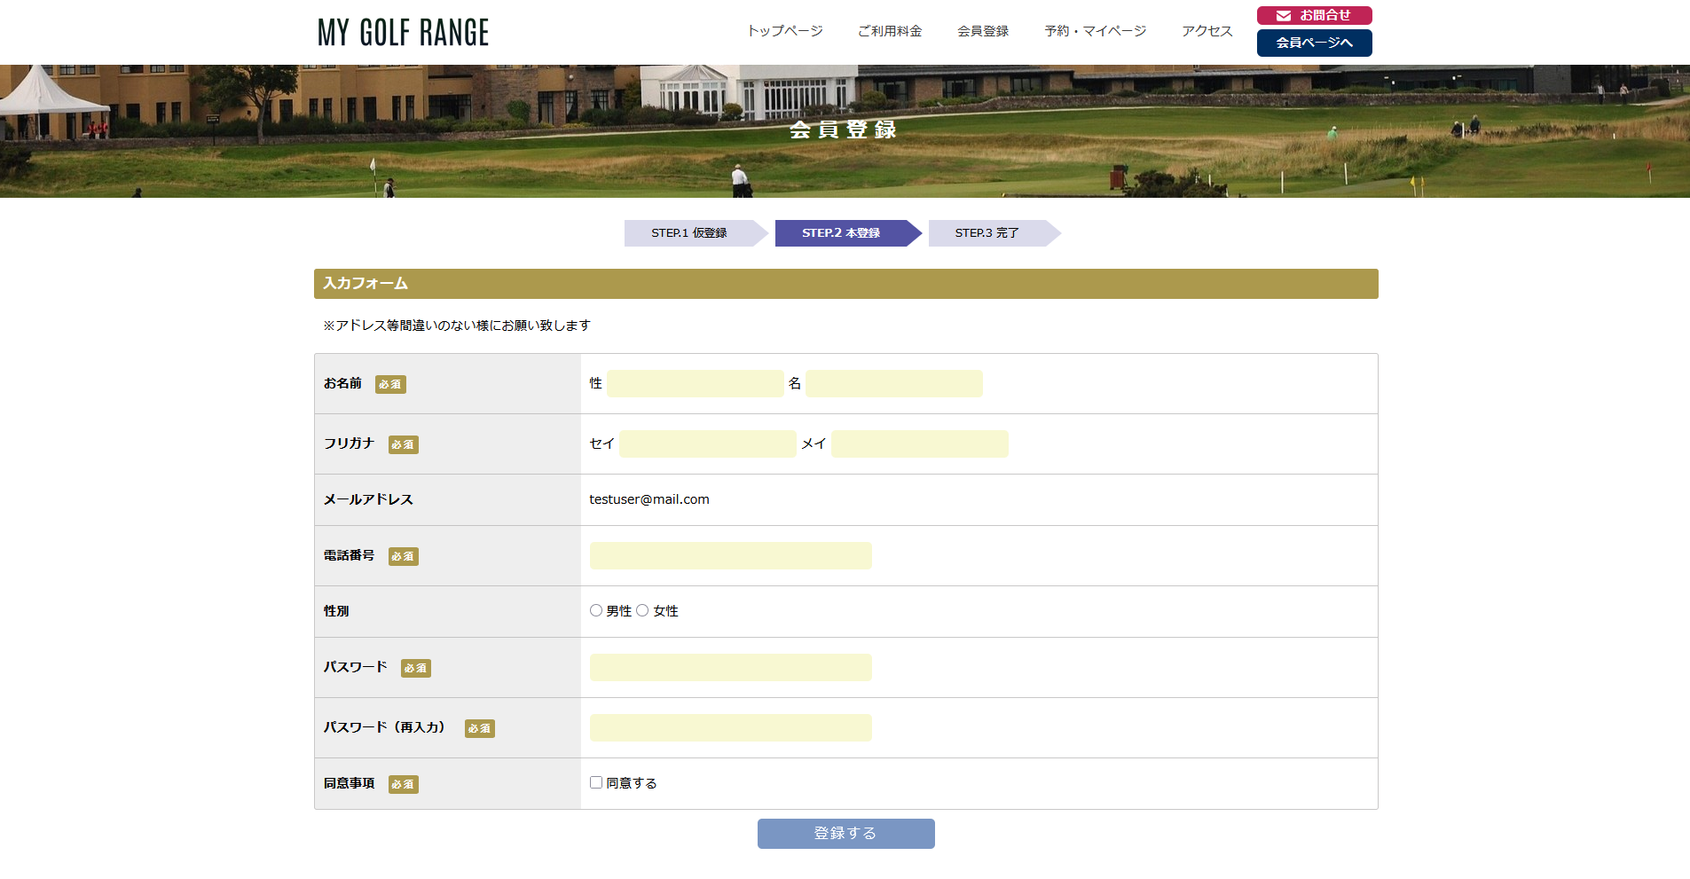This screenshot has height=879, width=1690.
Task: Click the 名 first name input field
Action: pyautogui.click(x=893, y=384)
